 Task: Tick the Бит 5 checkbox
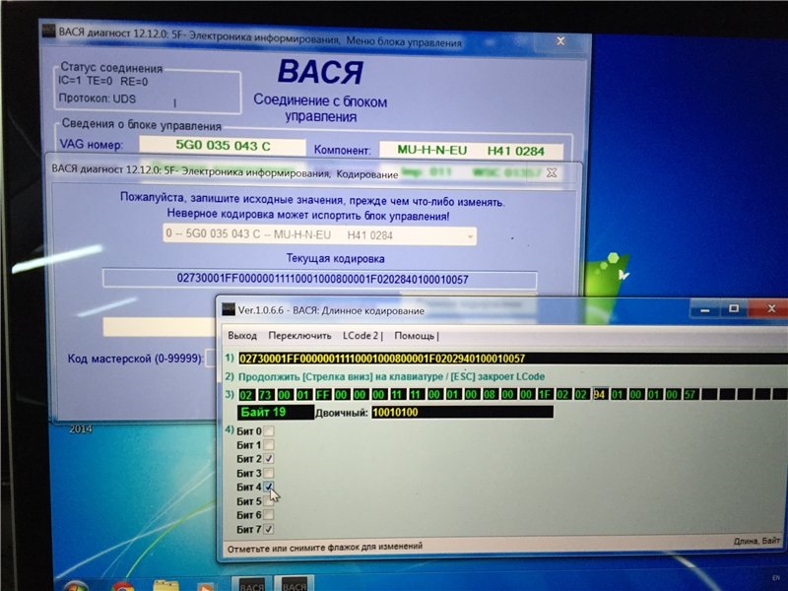click(269, 501)
